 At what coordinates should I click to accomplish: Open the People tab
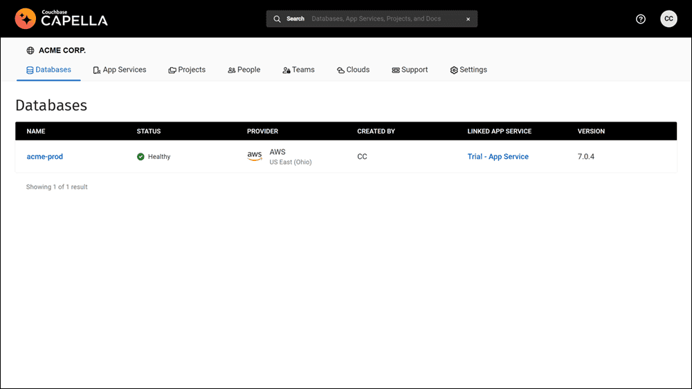point(244,70)
